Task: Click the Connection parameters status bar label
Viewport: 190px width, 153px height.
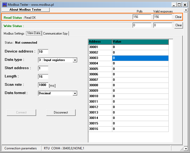Action: coord(21,148)
